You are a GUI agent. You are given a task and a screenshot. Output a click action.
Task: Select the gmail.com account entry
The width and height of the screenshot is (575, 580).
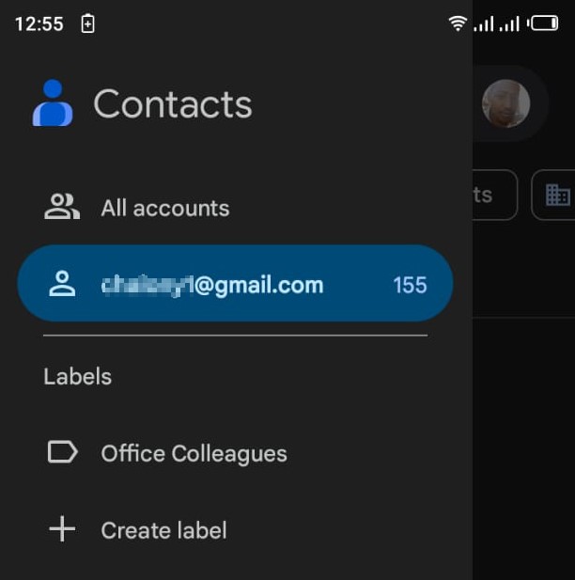tap(235, 283)
